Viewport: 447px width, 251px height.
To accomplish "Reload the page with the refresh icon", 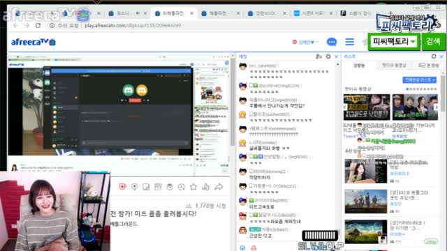I will click(x=38, y=26).
